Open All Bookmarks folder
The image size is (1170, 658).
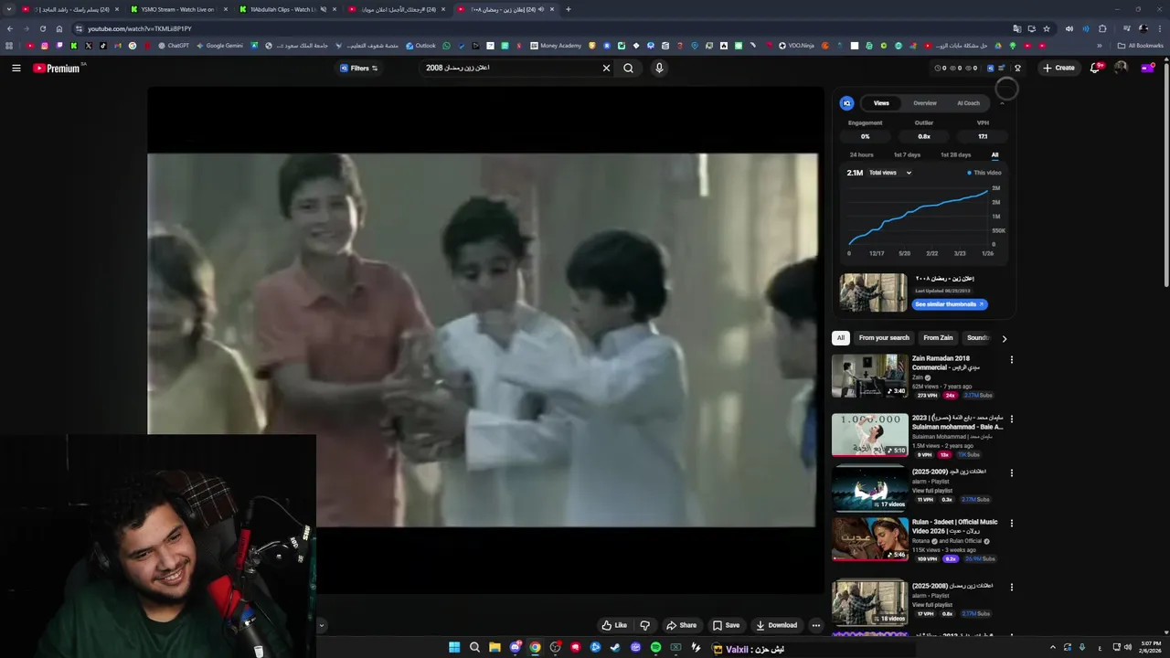coord(1140,46)
